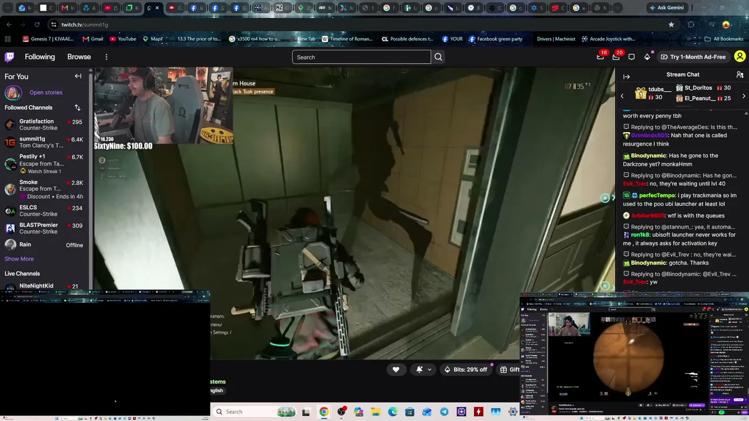
Task: Open Telegram from the taskbar
Action: pos(444,412)
